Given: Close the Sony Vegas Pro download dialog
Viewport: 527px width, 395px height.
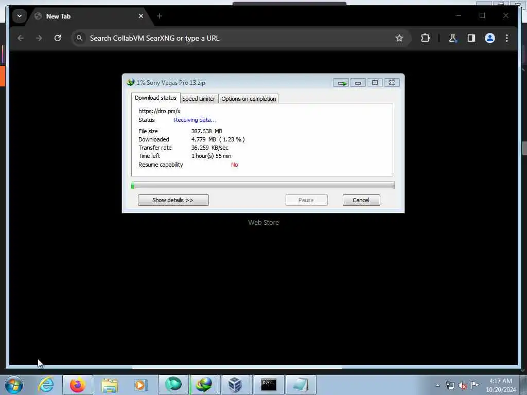Looking at the screenshot, I should (x=392, y=83).
